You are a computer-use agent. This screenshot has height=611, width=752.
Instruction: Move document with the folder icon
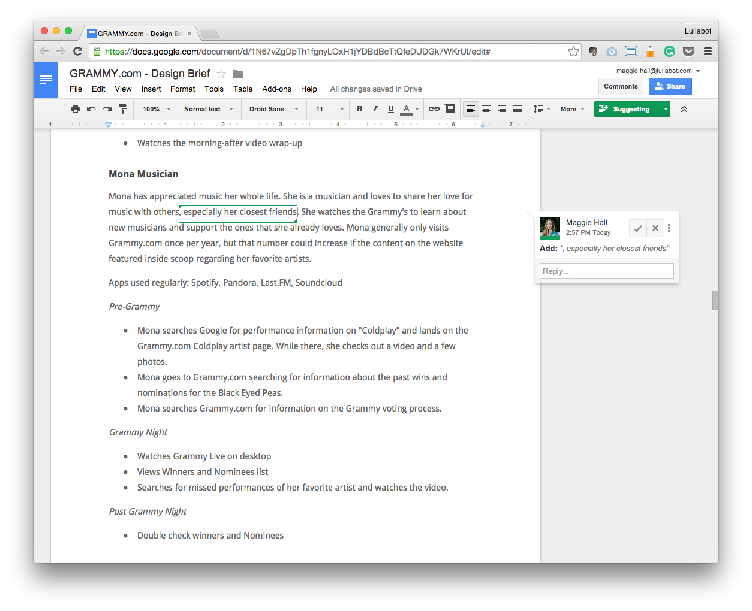238,74
